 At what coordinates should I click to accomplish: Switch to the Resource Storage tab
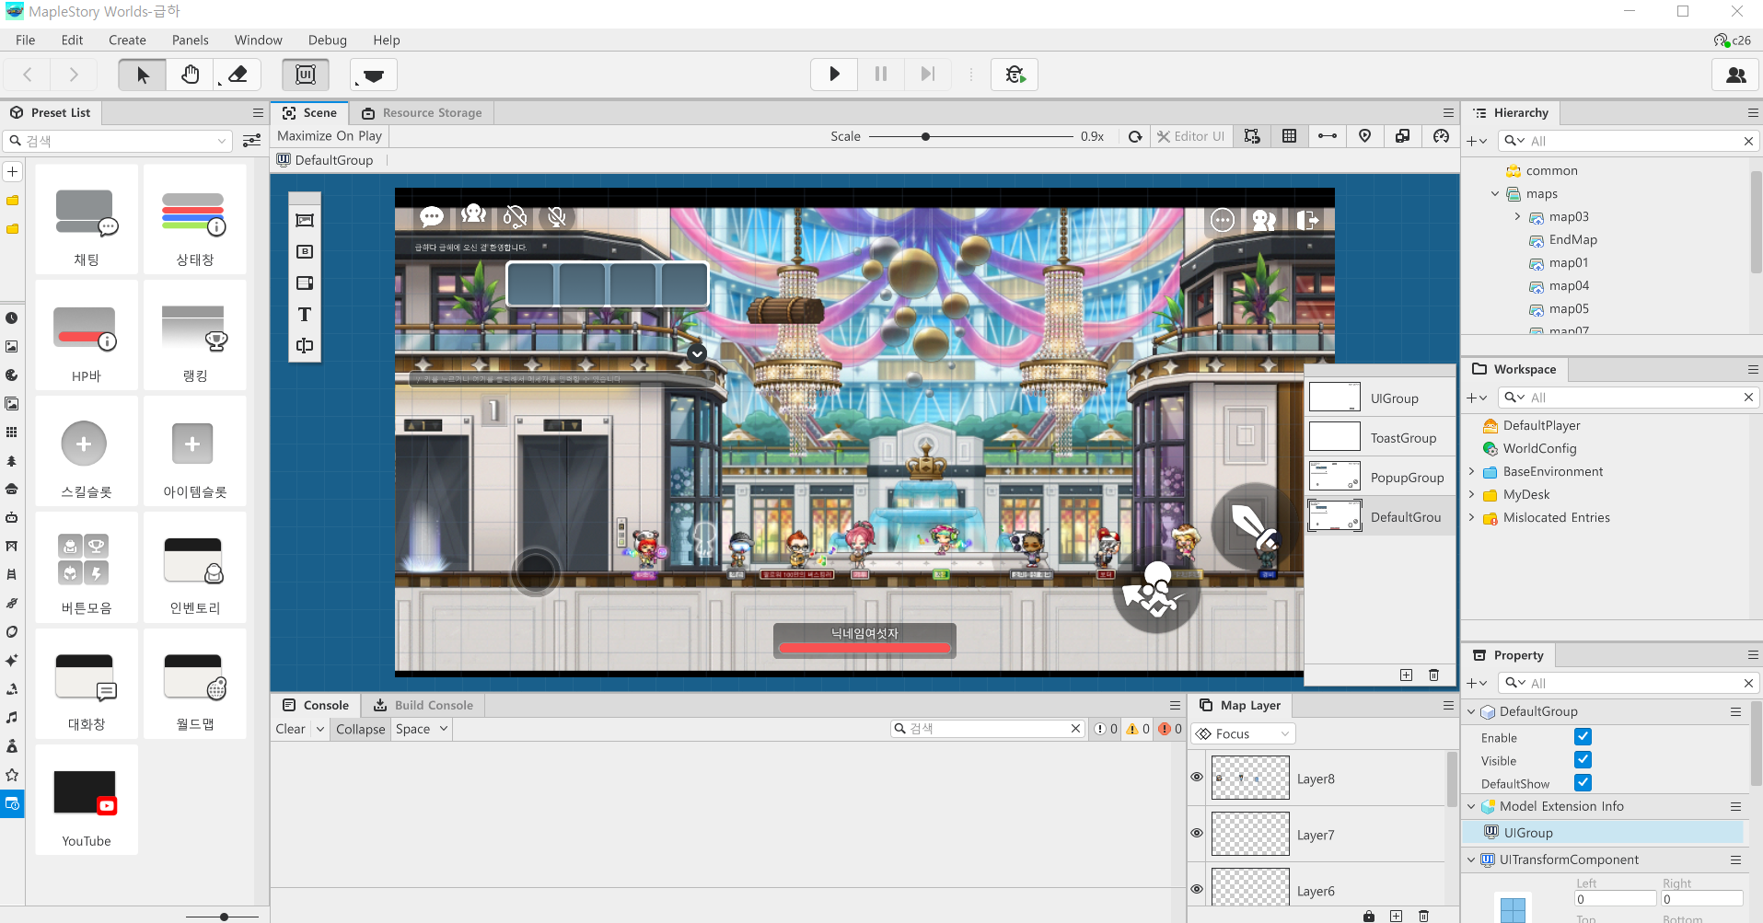click(423, 113)
